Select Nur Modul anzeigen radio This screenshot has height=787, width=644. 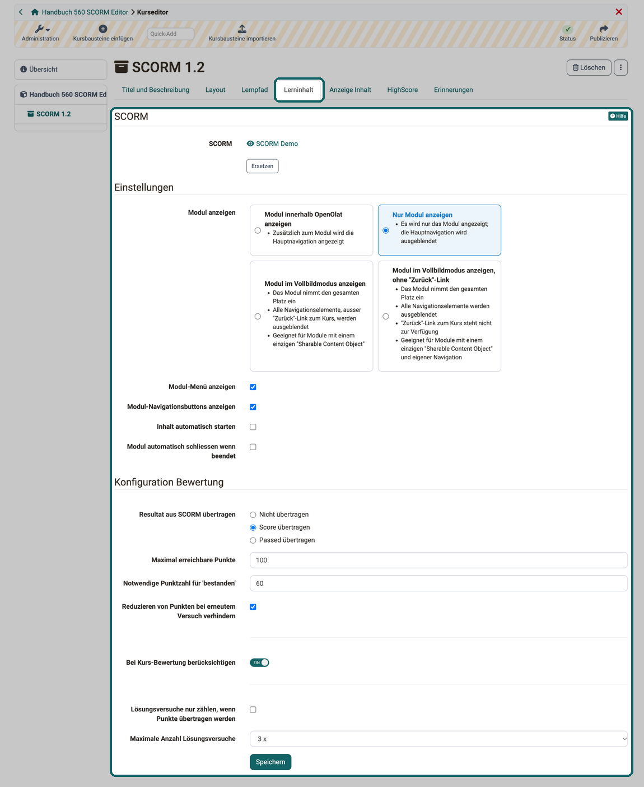pyautogui.click(x=386, y=230)
